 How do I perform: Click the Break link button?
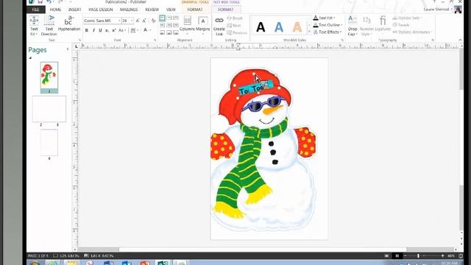coord(235,18)
